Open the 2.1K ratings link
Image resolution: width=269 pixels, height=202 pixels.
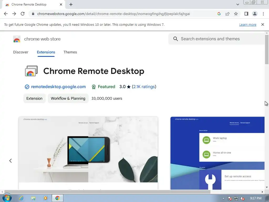pyautogui.click(x=144, y=87)
